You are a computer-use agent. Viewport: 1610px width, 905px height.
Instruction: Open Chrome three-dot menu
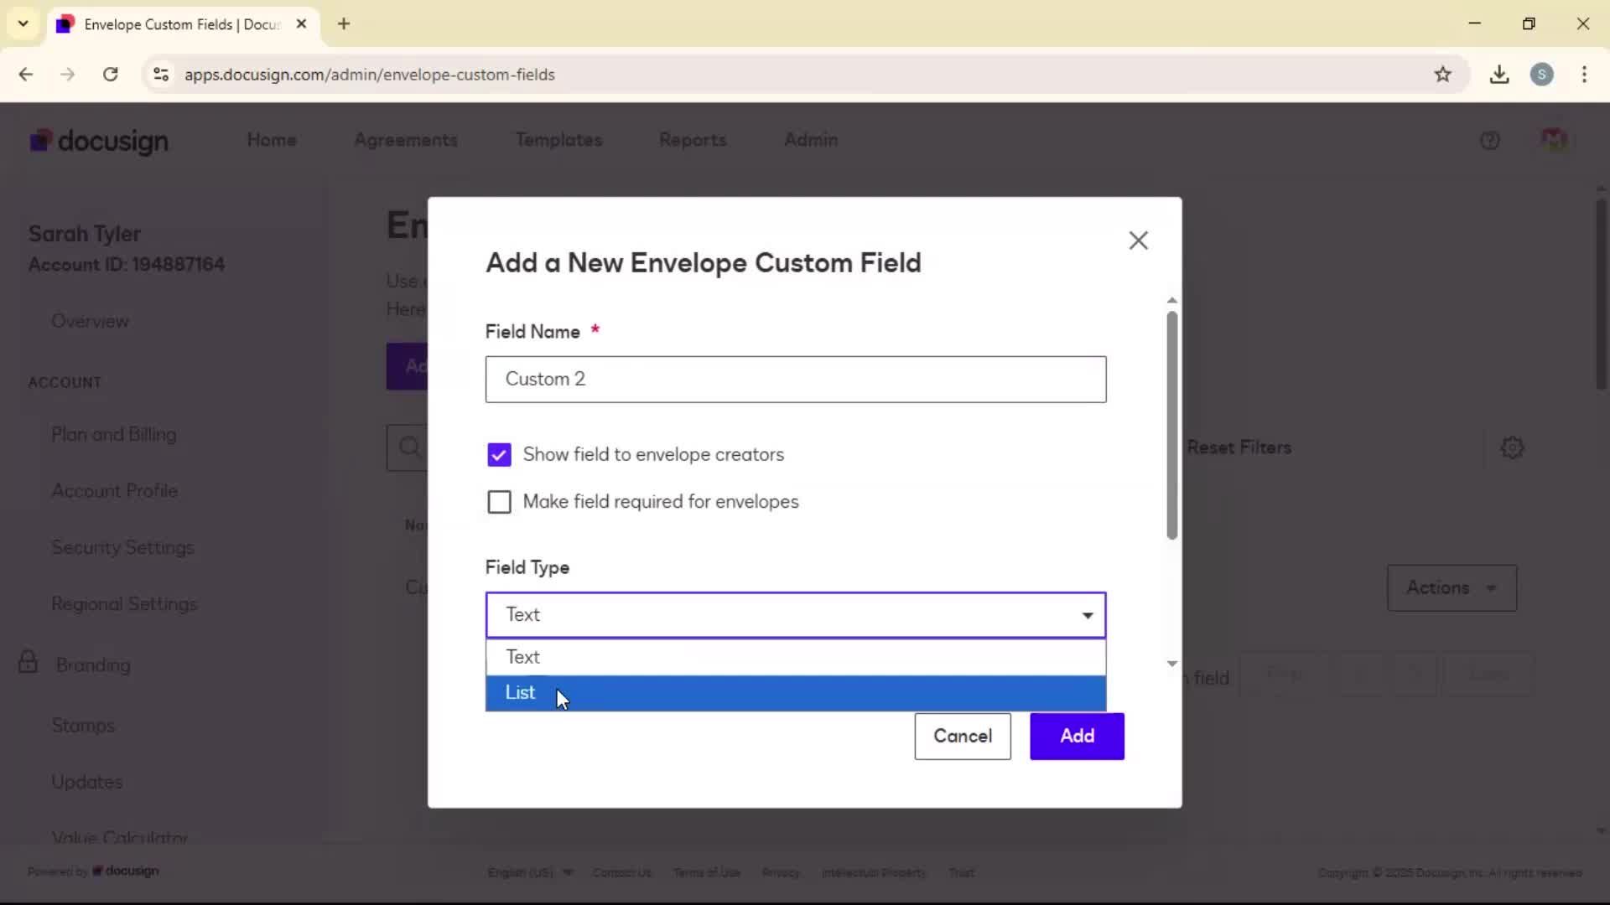tap(1584, 75)
